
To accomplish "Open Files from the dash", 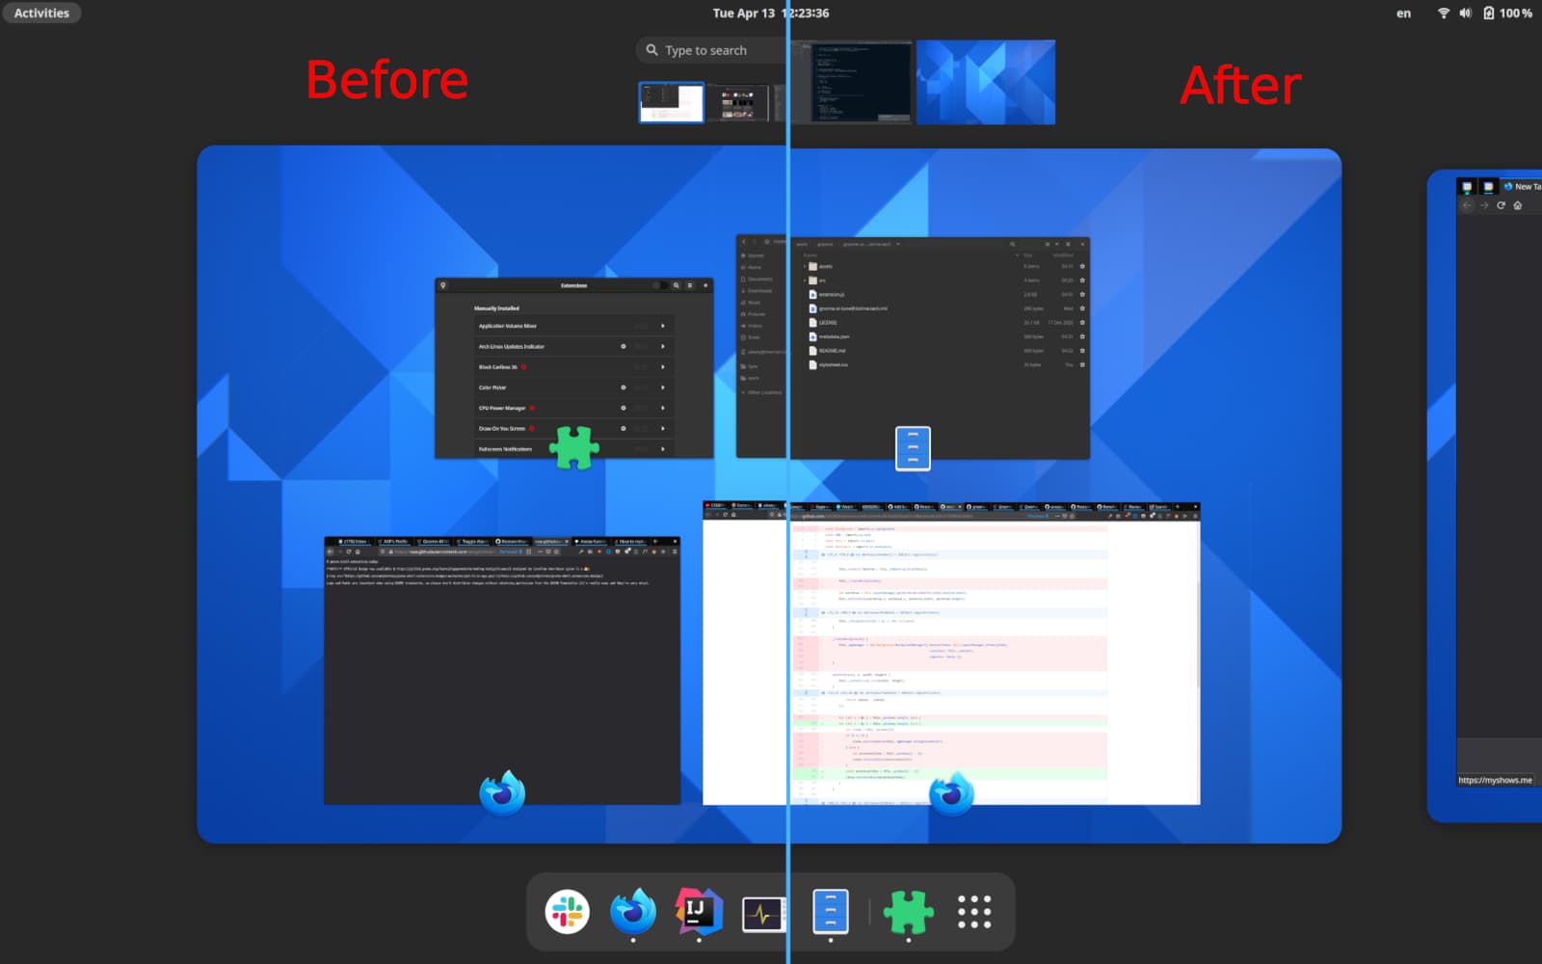I will coord(830,911).
